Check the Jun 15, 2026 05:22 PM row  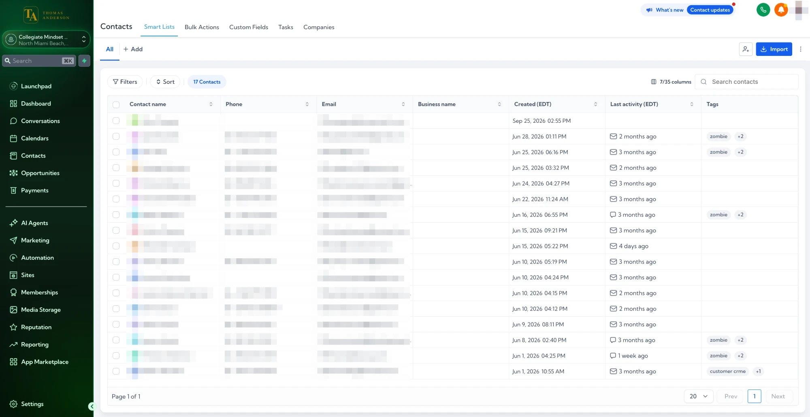[x=116, y=246]
